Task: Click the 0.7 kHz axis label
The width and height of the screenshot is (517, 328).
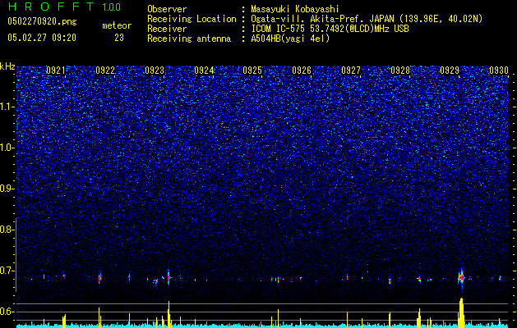Action: click(7, 271)
